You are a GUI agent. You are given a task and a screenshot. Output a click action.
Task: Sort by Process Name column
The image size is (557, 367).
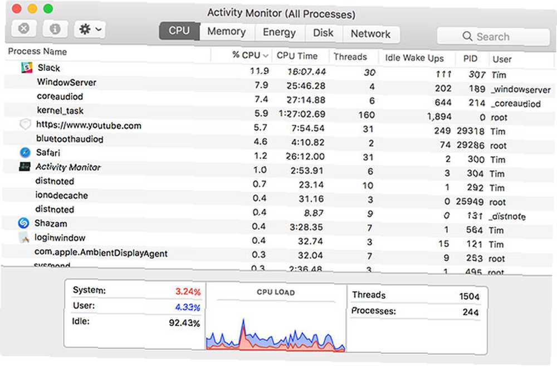tap(38, 51)
